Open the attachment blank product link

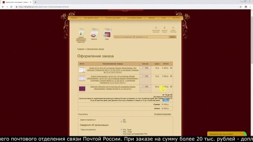113,80
